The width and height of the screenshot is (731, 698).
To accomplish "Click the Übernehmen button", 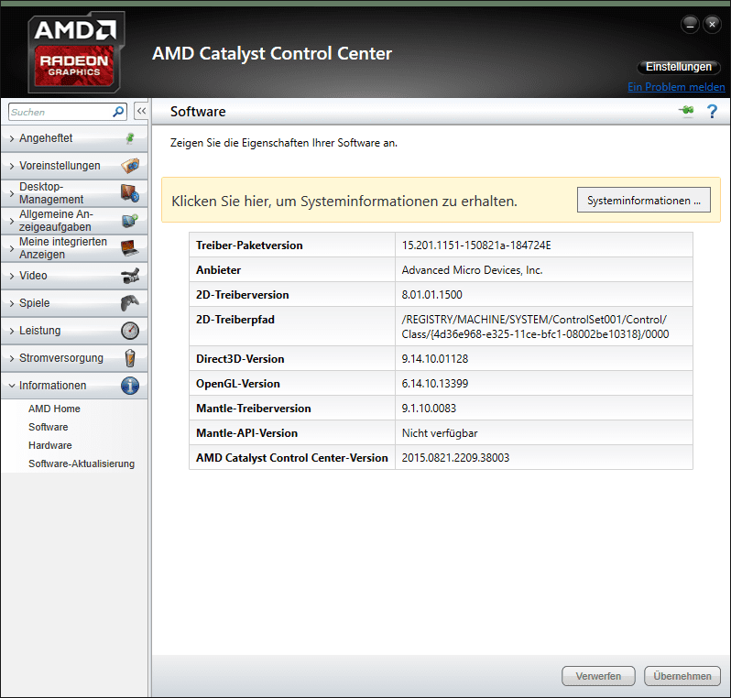I will (682, 676).
